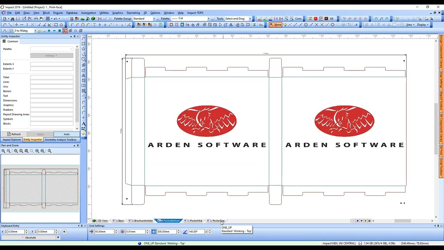Click the Pan and Zoom preview thumbnail
Image resolution: width=444 pixels, height=250 pixels.
coord(41,188)
